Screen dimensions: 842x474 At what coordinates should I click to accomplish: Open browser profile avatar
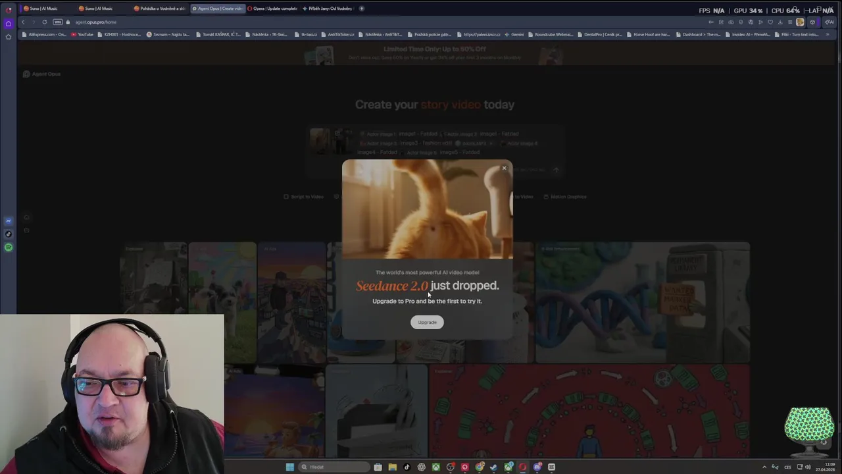800,22
